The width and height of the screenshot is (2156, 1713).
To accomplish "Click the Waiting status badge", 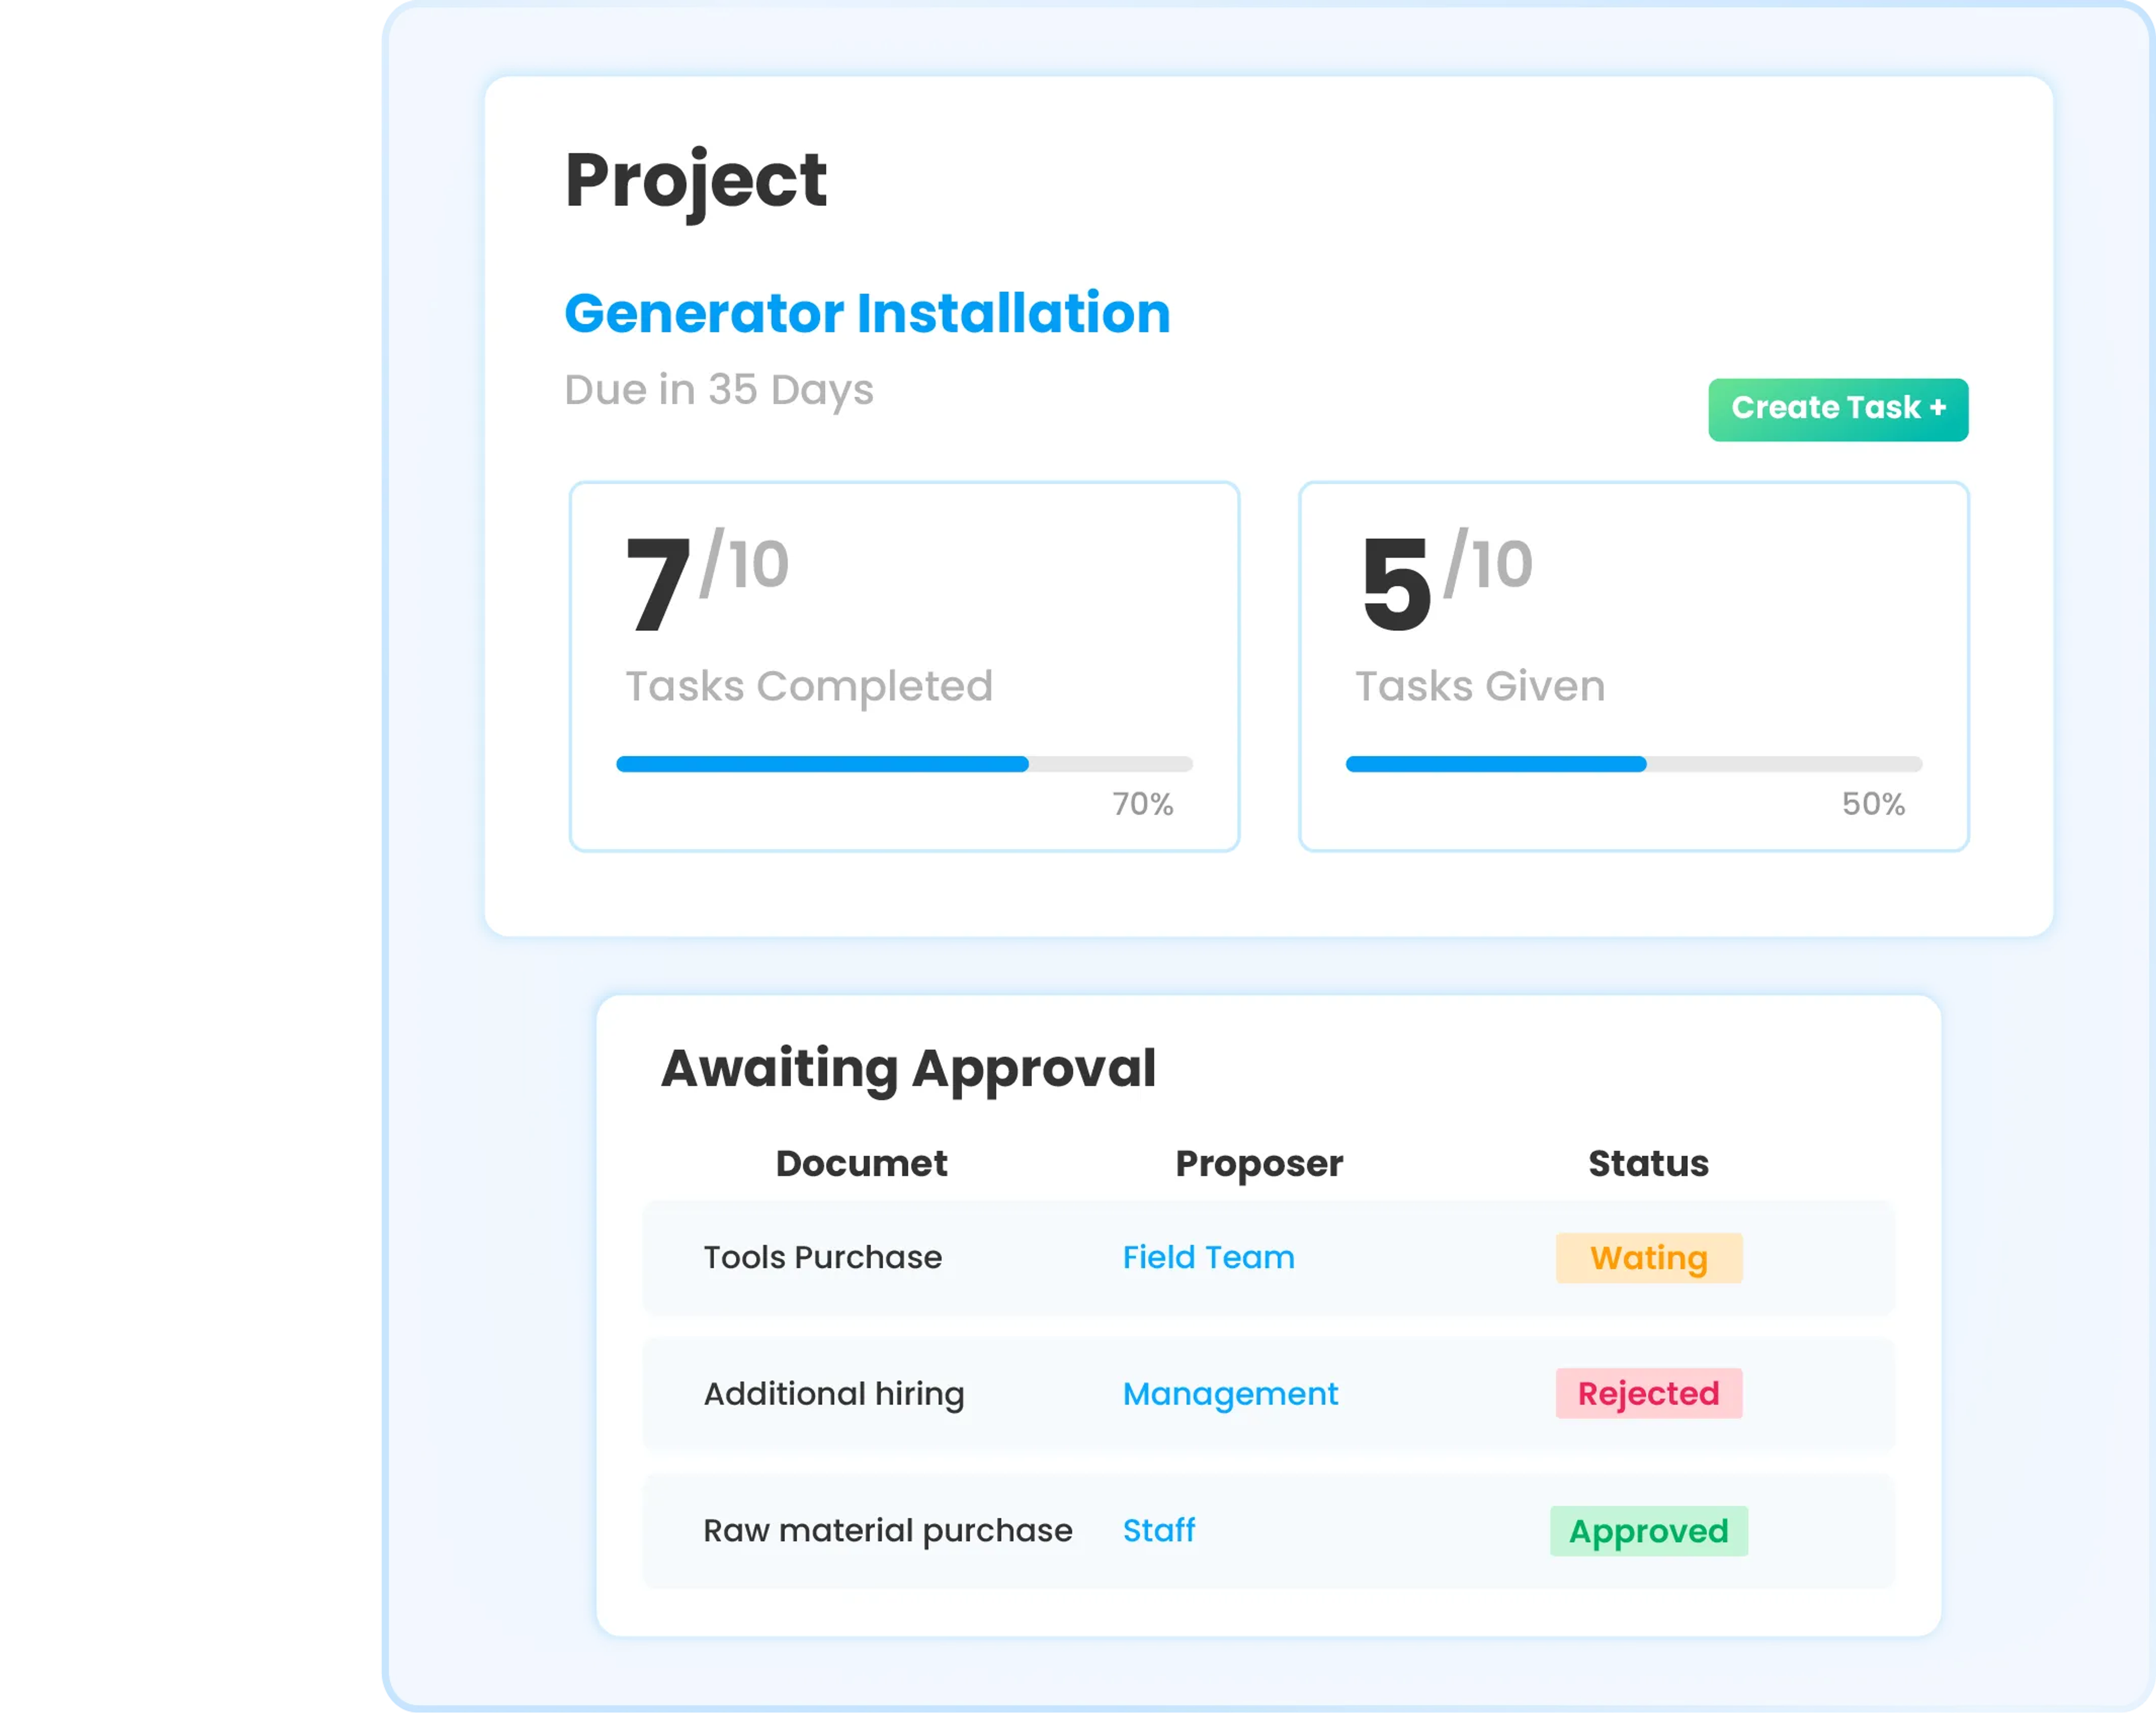I will click(1648, 1257).
